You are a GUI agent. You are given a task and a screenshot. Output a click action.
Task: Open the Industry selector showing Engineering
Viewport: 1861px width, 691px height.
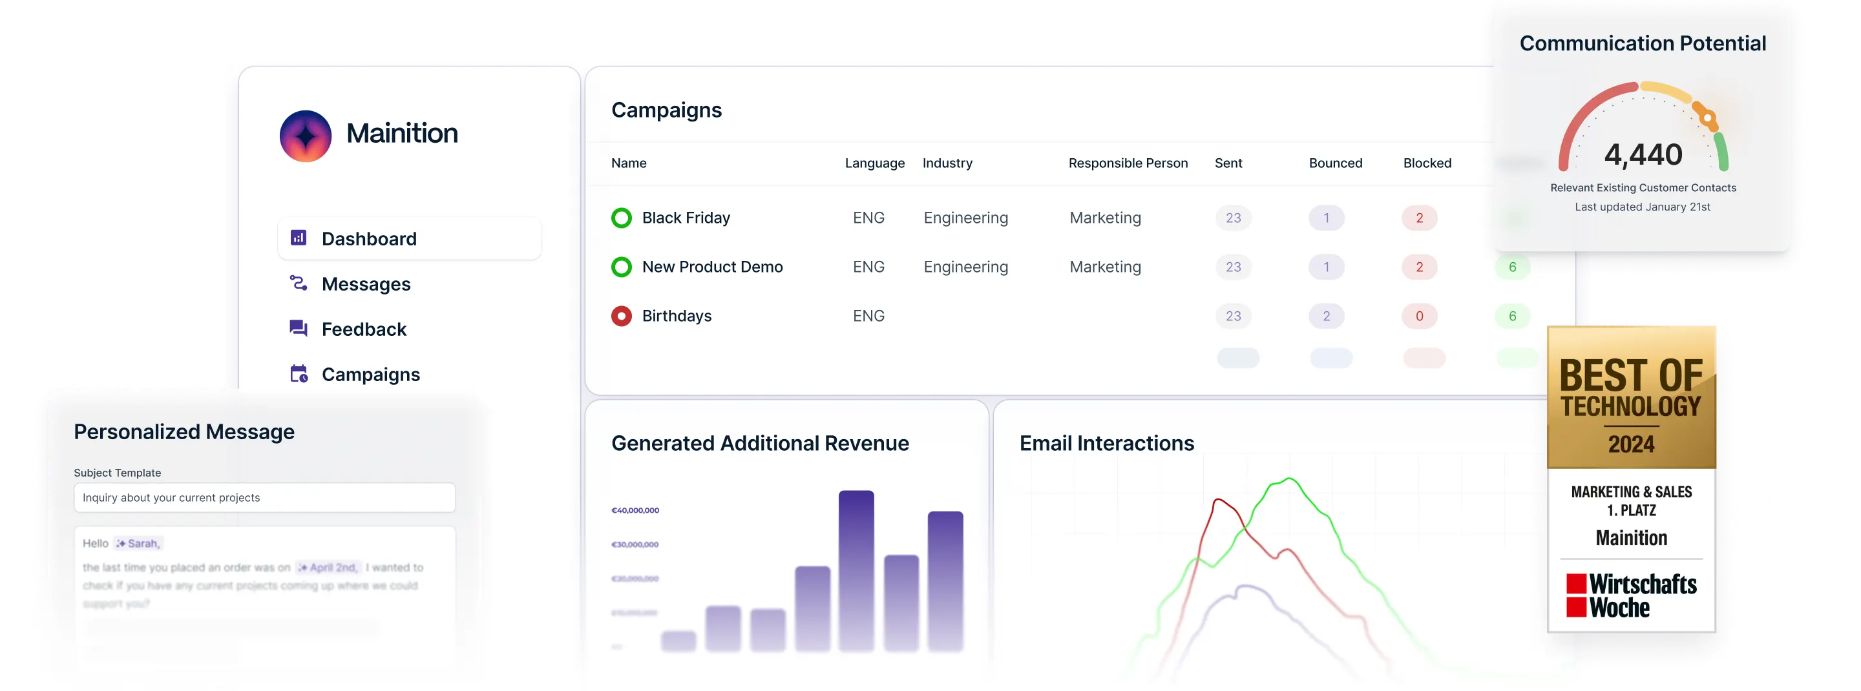(965, 218)
